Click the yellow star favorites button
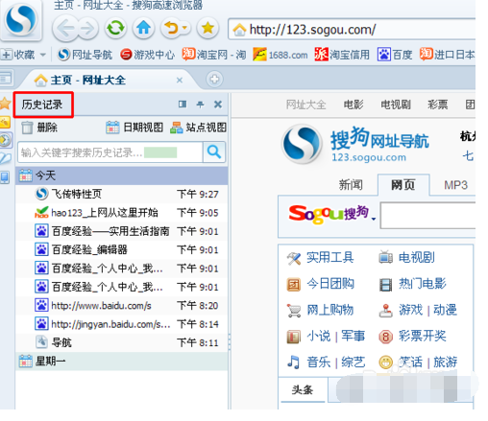The height and width of the screenshot is (421, 488). (207, 28)
